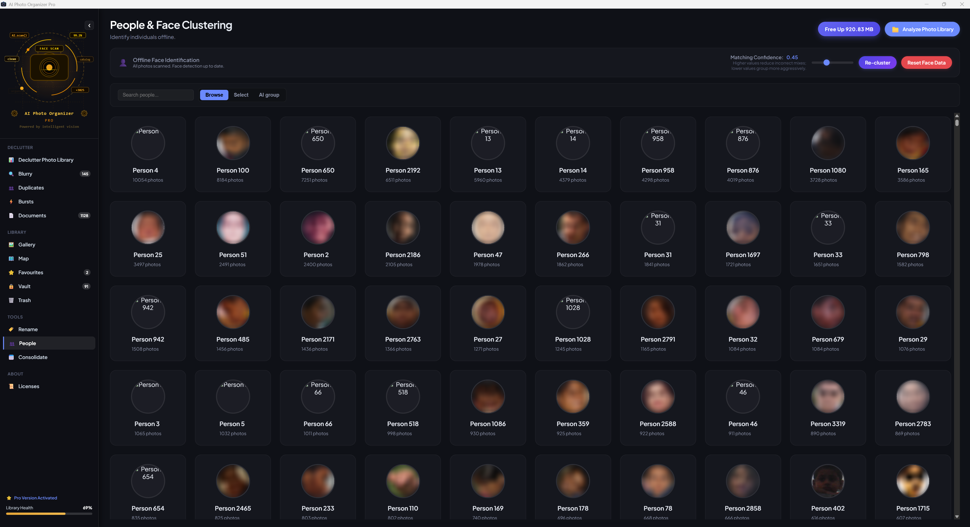This screenshot has height=527, width=970.
Task: Select the Person 4 card name
Action: [x=145, y=170]
